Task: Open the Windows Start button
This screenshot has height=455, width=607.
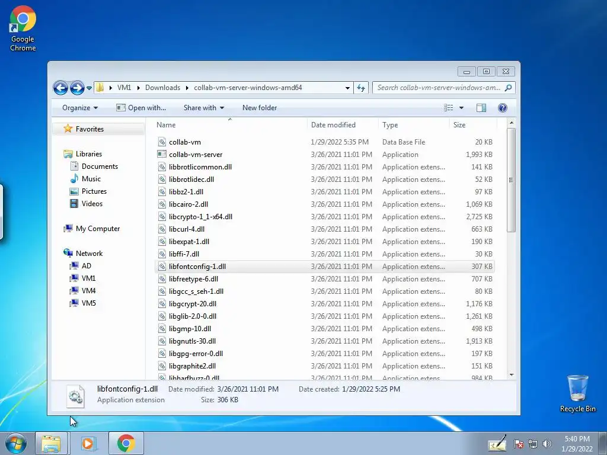Action: (16, 443)
